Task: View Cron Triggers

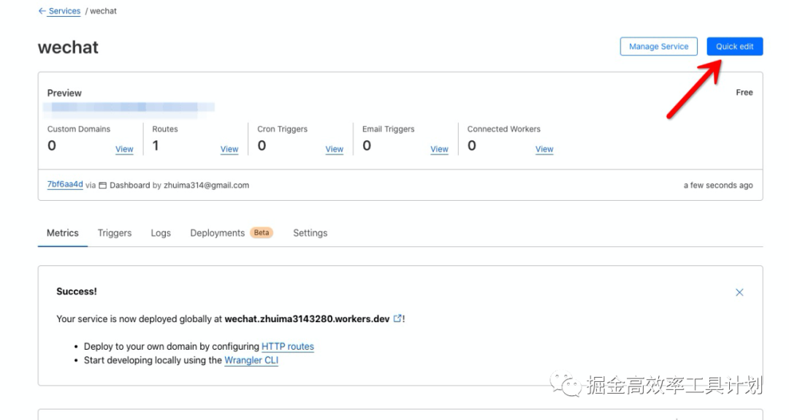Action: [335, 149]
